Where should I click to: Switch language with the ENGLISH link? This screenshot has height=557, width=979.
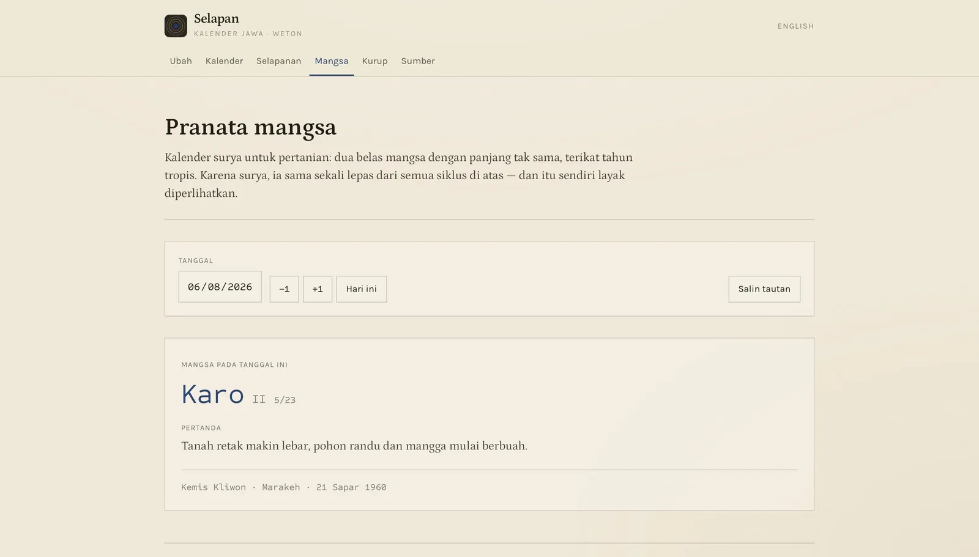[x=795, y=26]
